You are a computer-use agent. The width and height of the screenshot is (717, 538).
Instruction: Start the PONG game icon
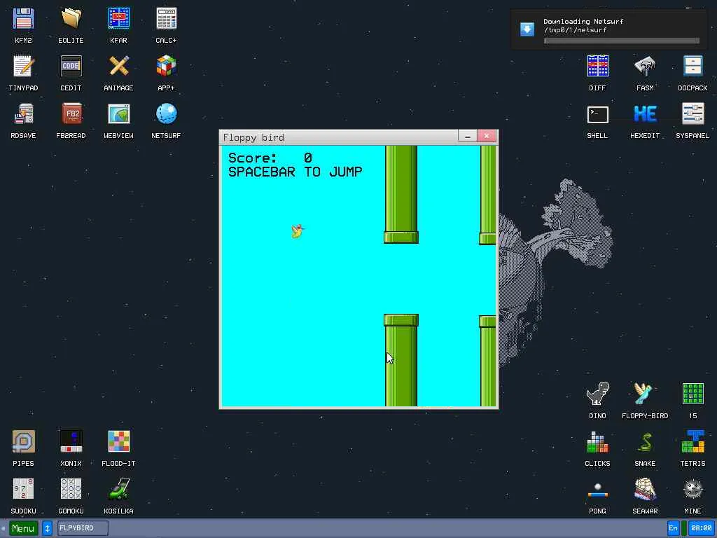(598, 490)
